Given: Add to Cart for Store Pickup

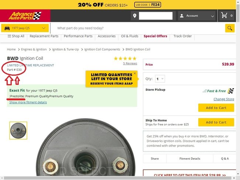Looking at the screenshot, I should tap(216, 108).
